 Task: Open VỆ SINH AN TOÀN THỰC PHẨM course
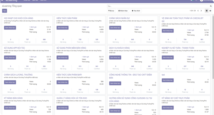click(x=183, y=20)
